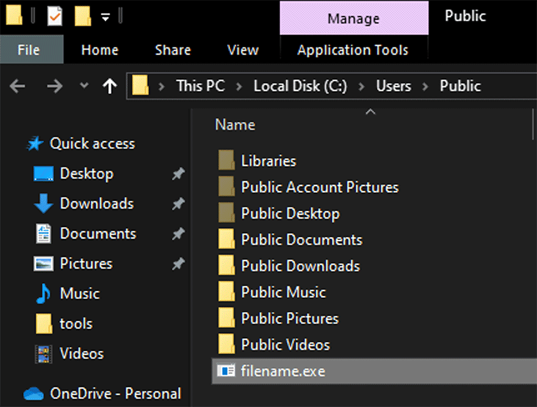
Task: Expand the chevron after Local Disk (C:)
Action: 361,86
